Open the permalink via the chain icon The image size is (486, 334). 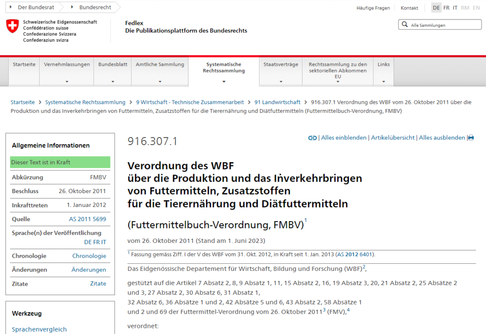click(x=312, y=138)
